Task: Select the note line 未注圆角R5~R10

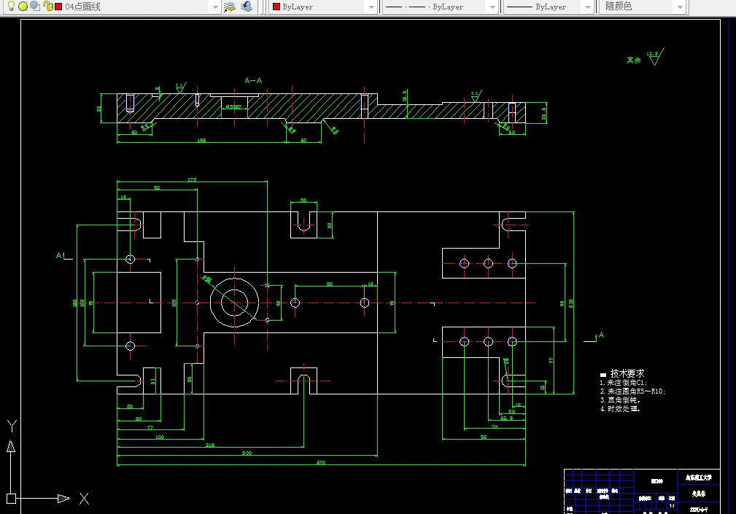Action: click(x=632, y=391)
